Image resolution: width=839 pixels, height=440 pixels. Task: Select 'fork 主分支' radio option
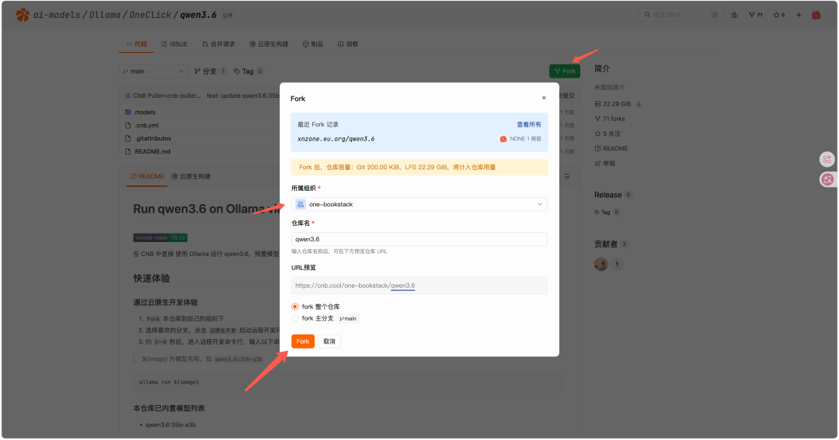(295, 318)
